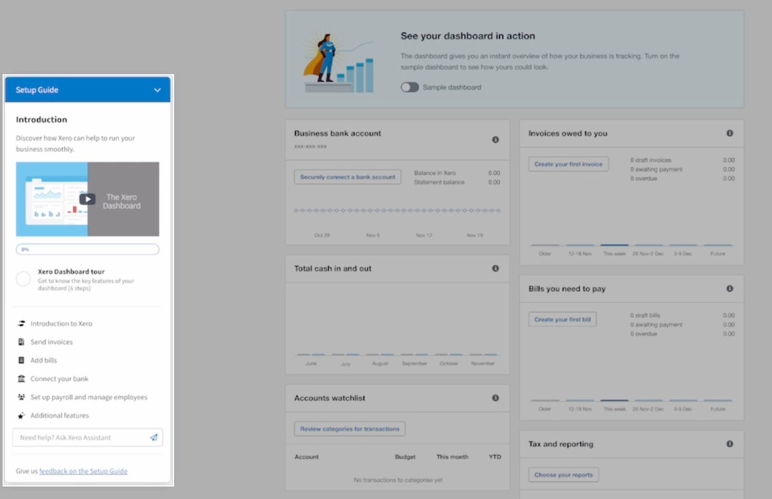
Task: Click Future label in bills chart
Action: (x=718, y=409)
